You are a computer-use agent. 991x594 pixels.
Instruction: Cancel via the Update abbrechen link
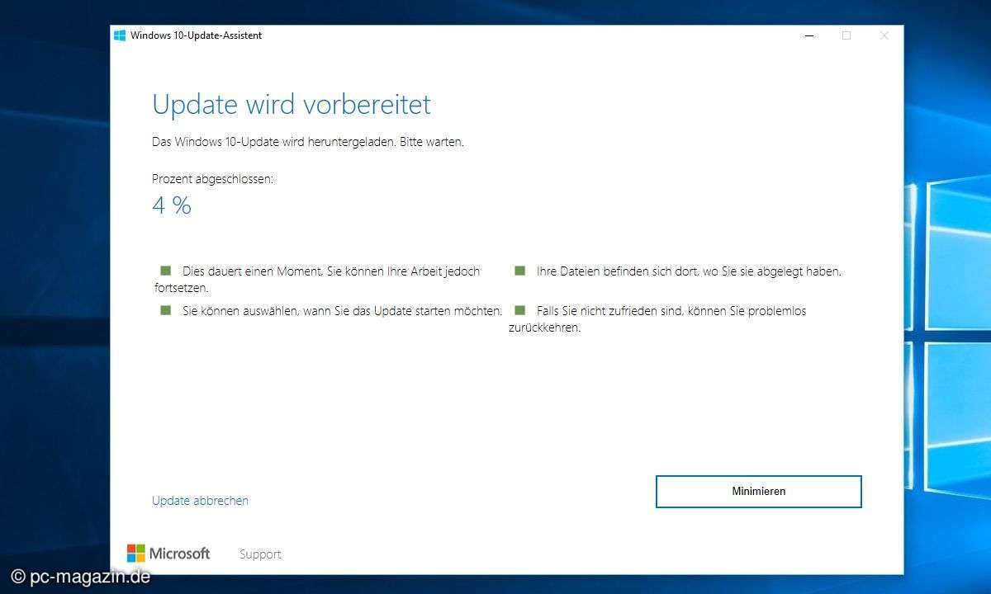point(200,501)
